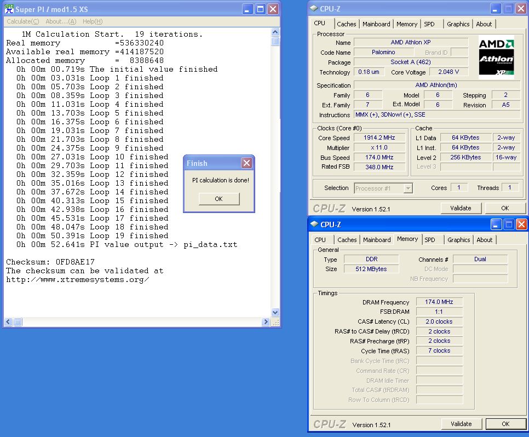Click the Dual channels value
529x437 pixels.
click(480, 259)
